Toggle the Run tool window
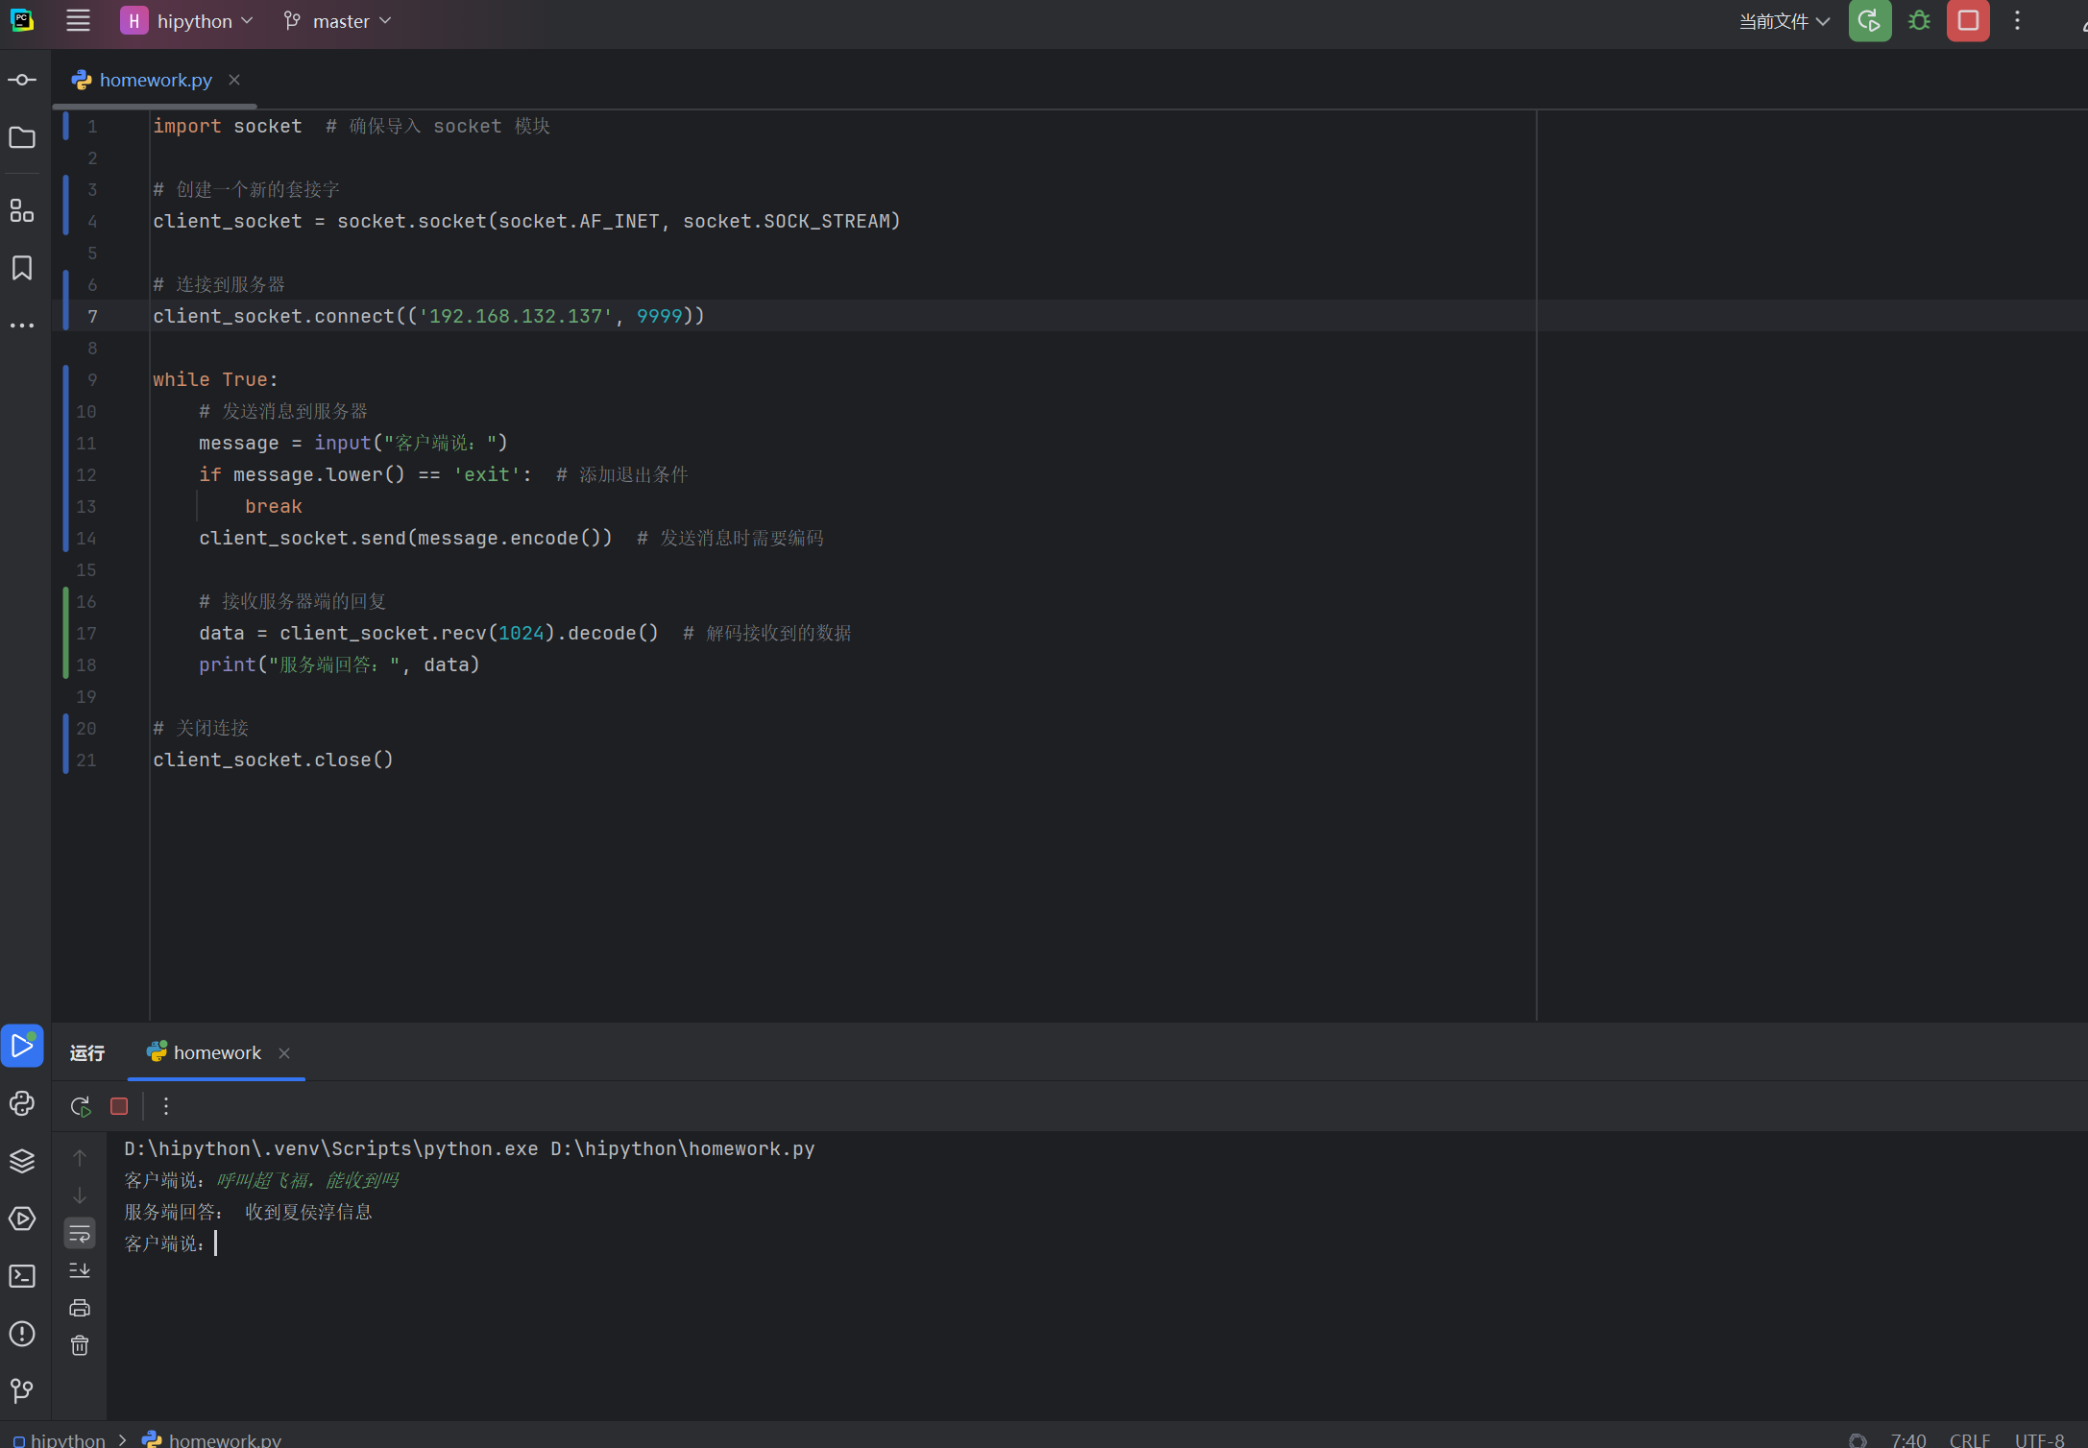This screenshot has width=2088, height=1448. click(x=22, y=1046)
